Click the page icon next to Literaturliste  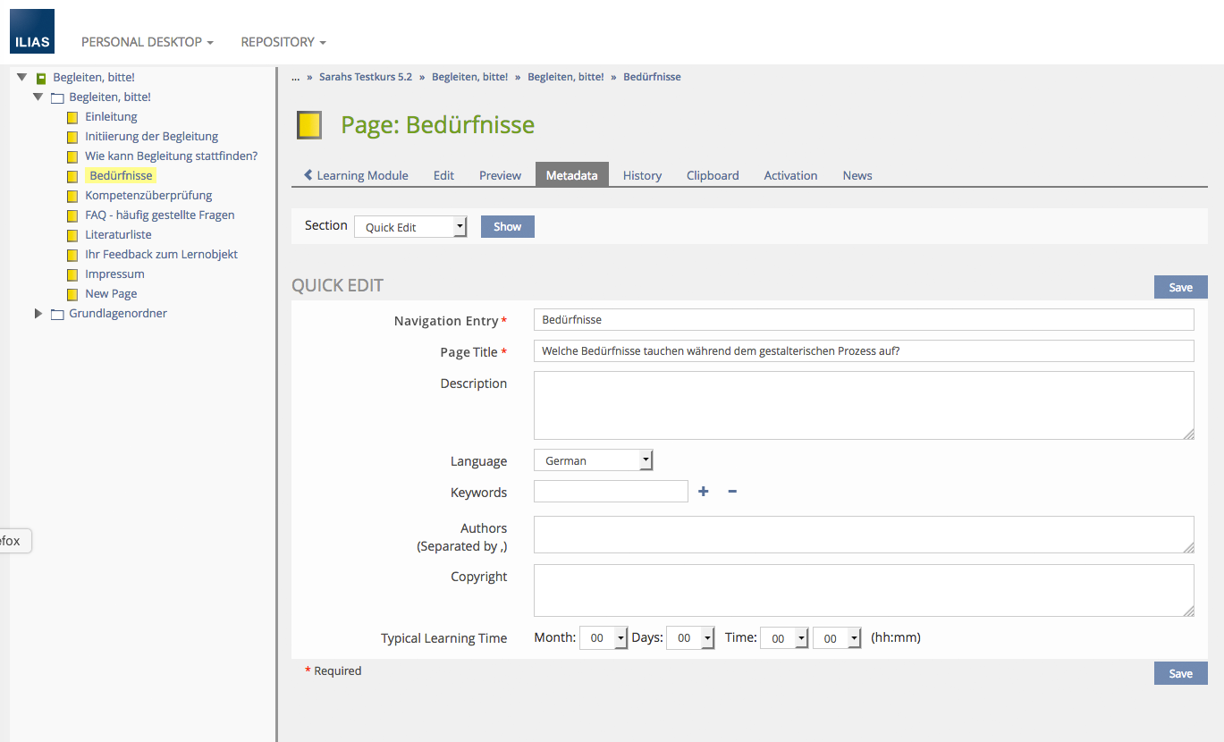pos(72,235)
